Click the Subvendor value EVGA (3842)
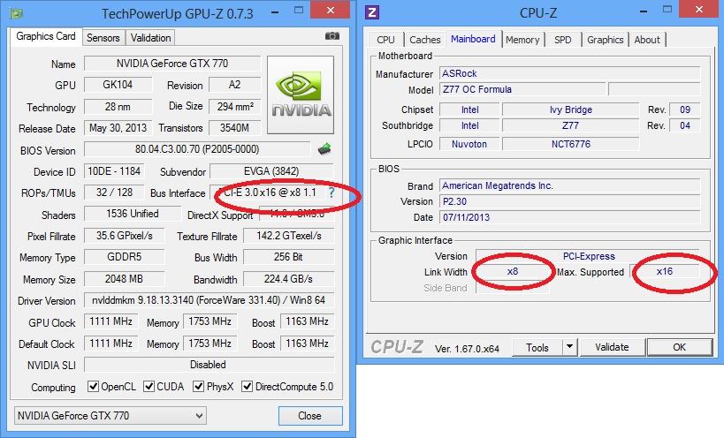This screenshot has height=438, width=724. (271, 171)
